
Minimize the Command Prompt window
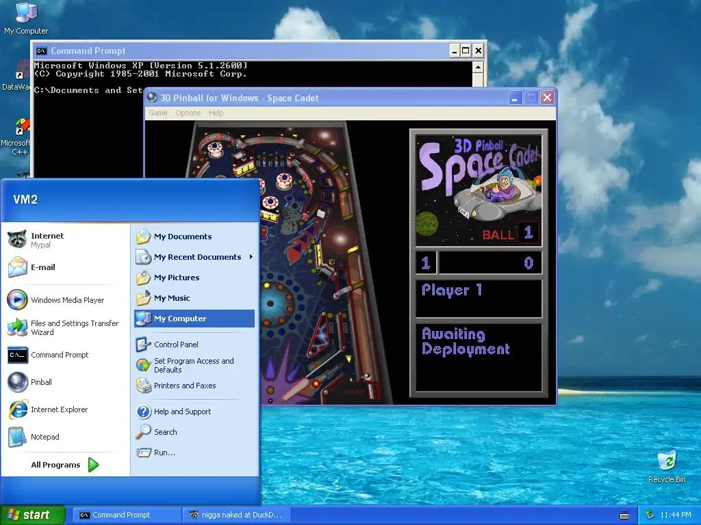[455, 51]
